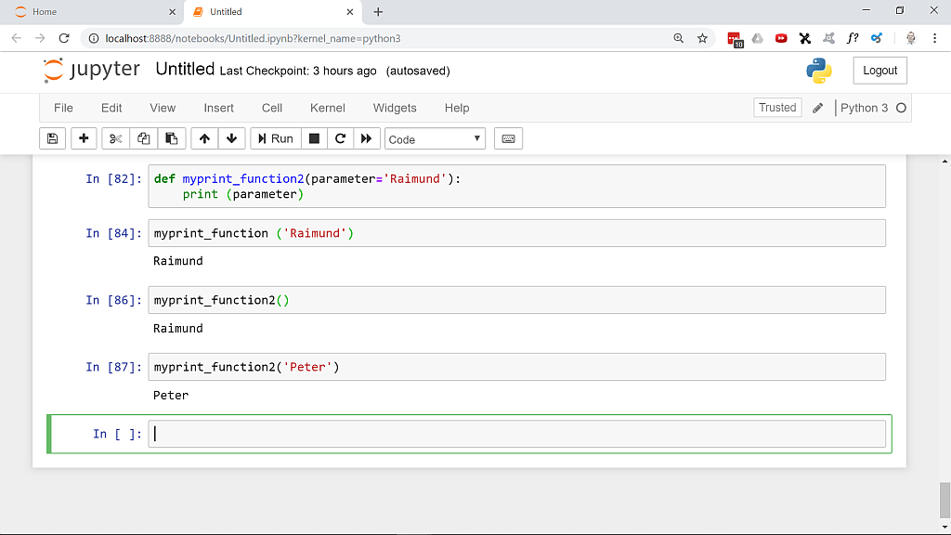
Task: Open the File menu
Action: tap(64, 108)
